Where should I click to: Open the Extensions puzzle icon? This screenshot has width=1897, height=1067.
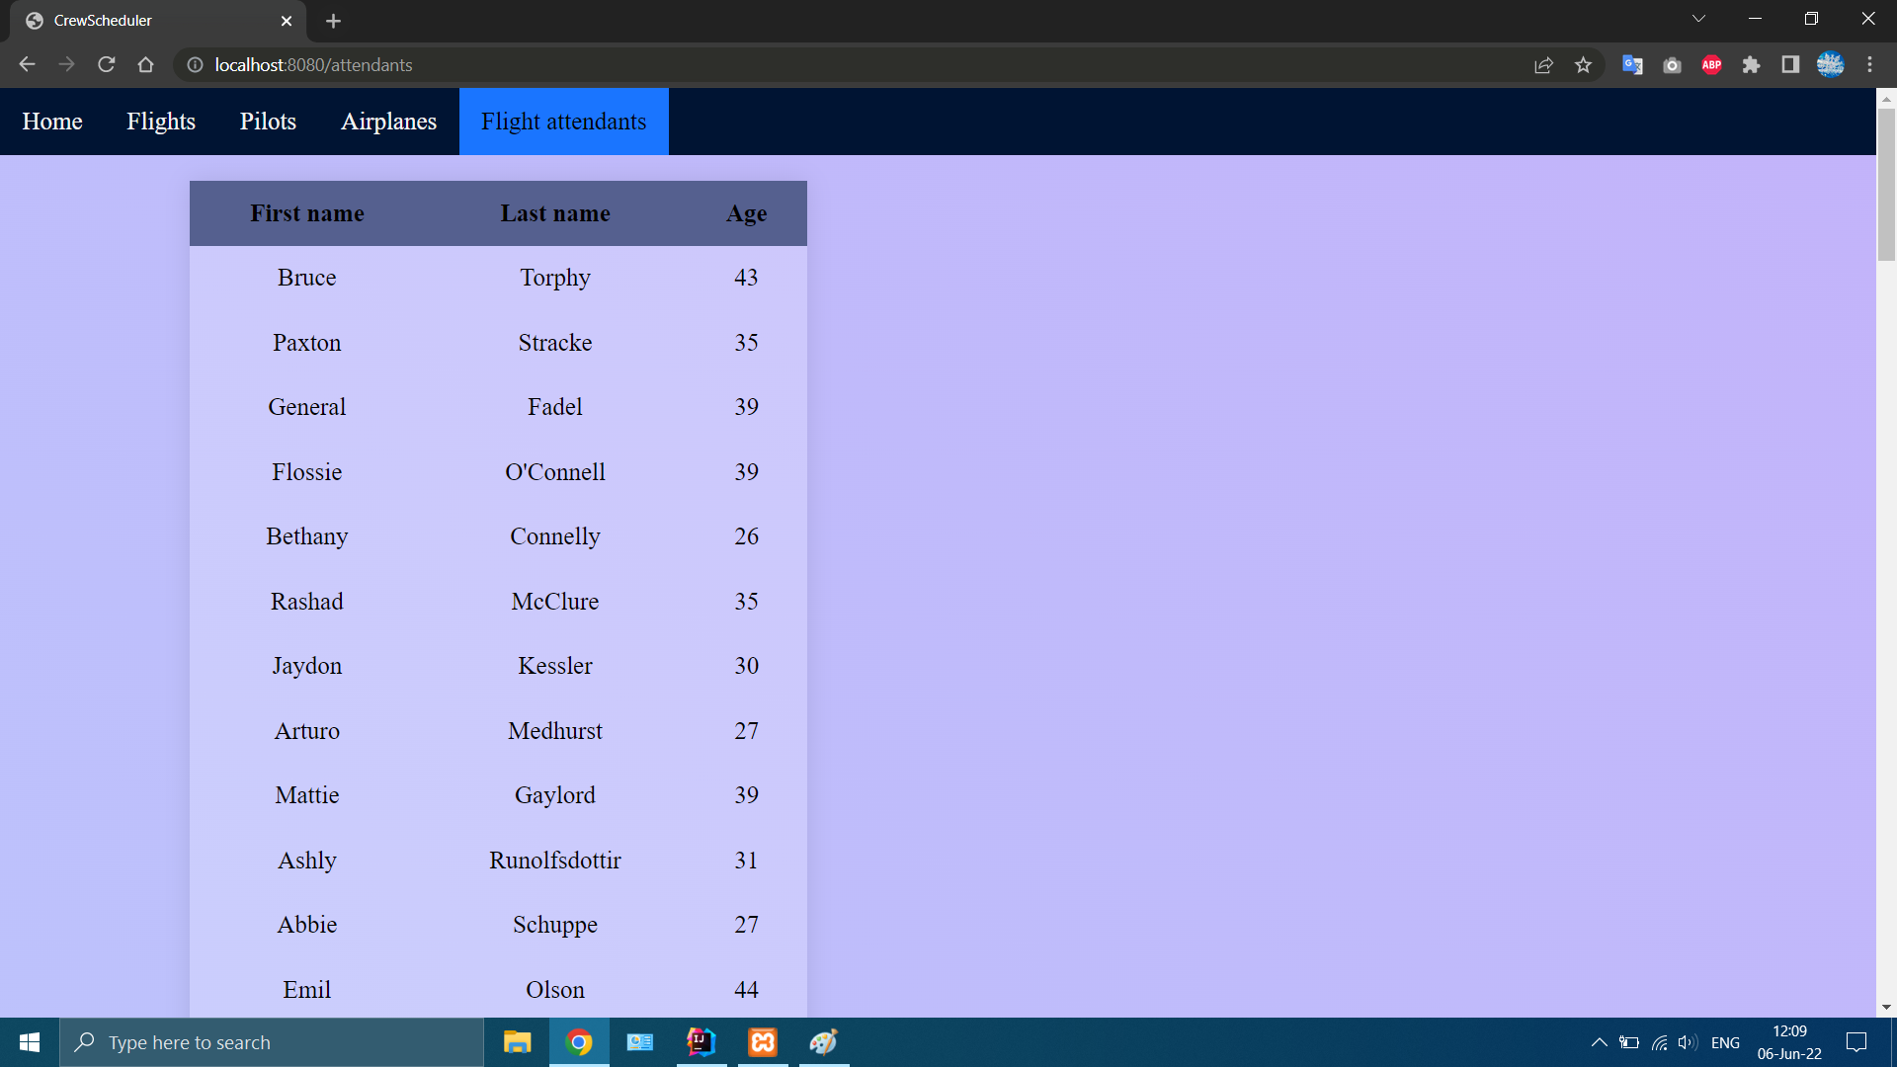click(x=1751, y=65)
